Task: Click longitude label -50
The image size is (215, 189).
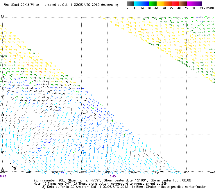Action: coord(187,172)
